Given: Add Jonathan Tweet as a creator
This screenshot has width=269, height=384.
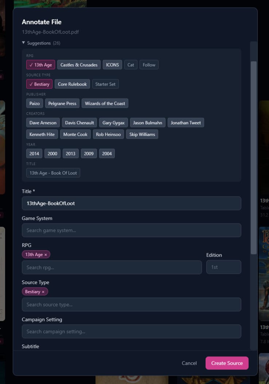Looking at the screenshot, I should click(x=186, y=123).
